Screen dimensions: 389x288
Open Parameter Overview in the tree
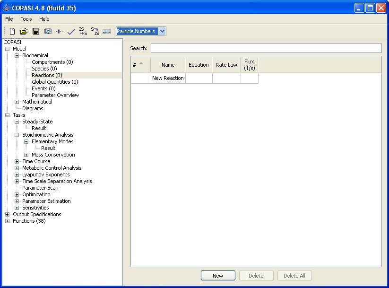[x=55, y=95]
